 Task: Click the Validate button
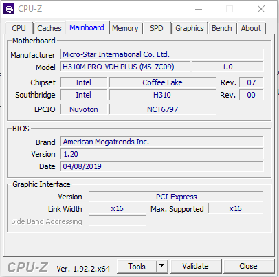(196, 266)
